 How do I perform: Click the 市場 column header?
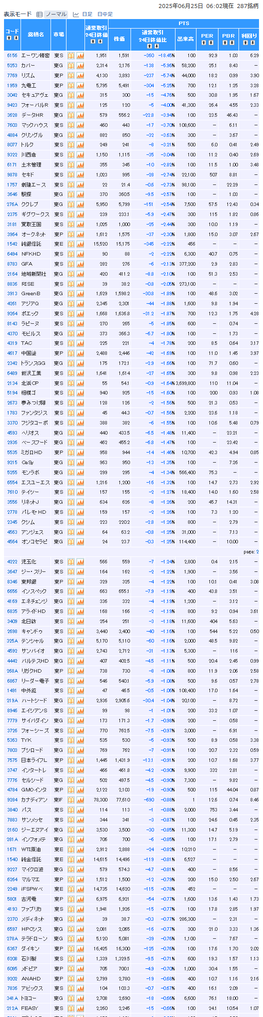[58, 35]
